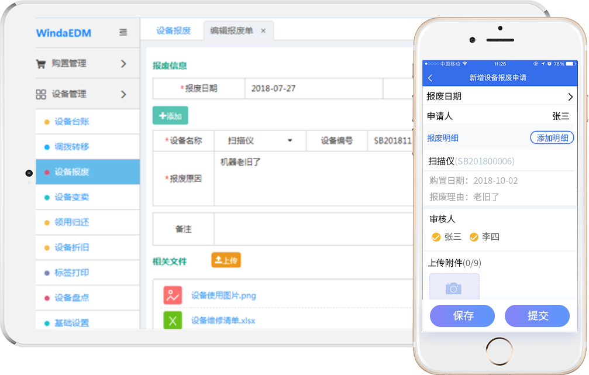The image size is (589, 375).
Task: Tap the 提交 button on phone
Action: click(x=537, y=316)
